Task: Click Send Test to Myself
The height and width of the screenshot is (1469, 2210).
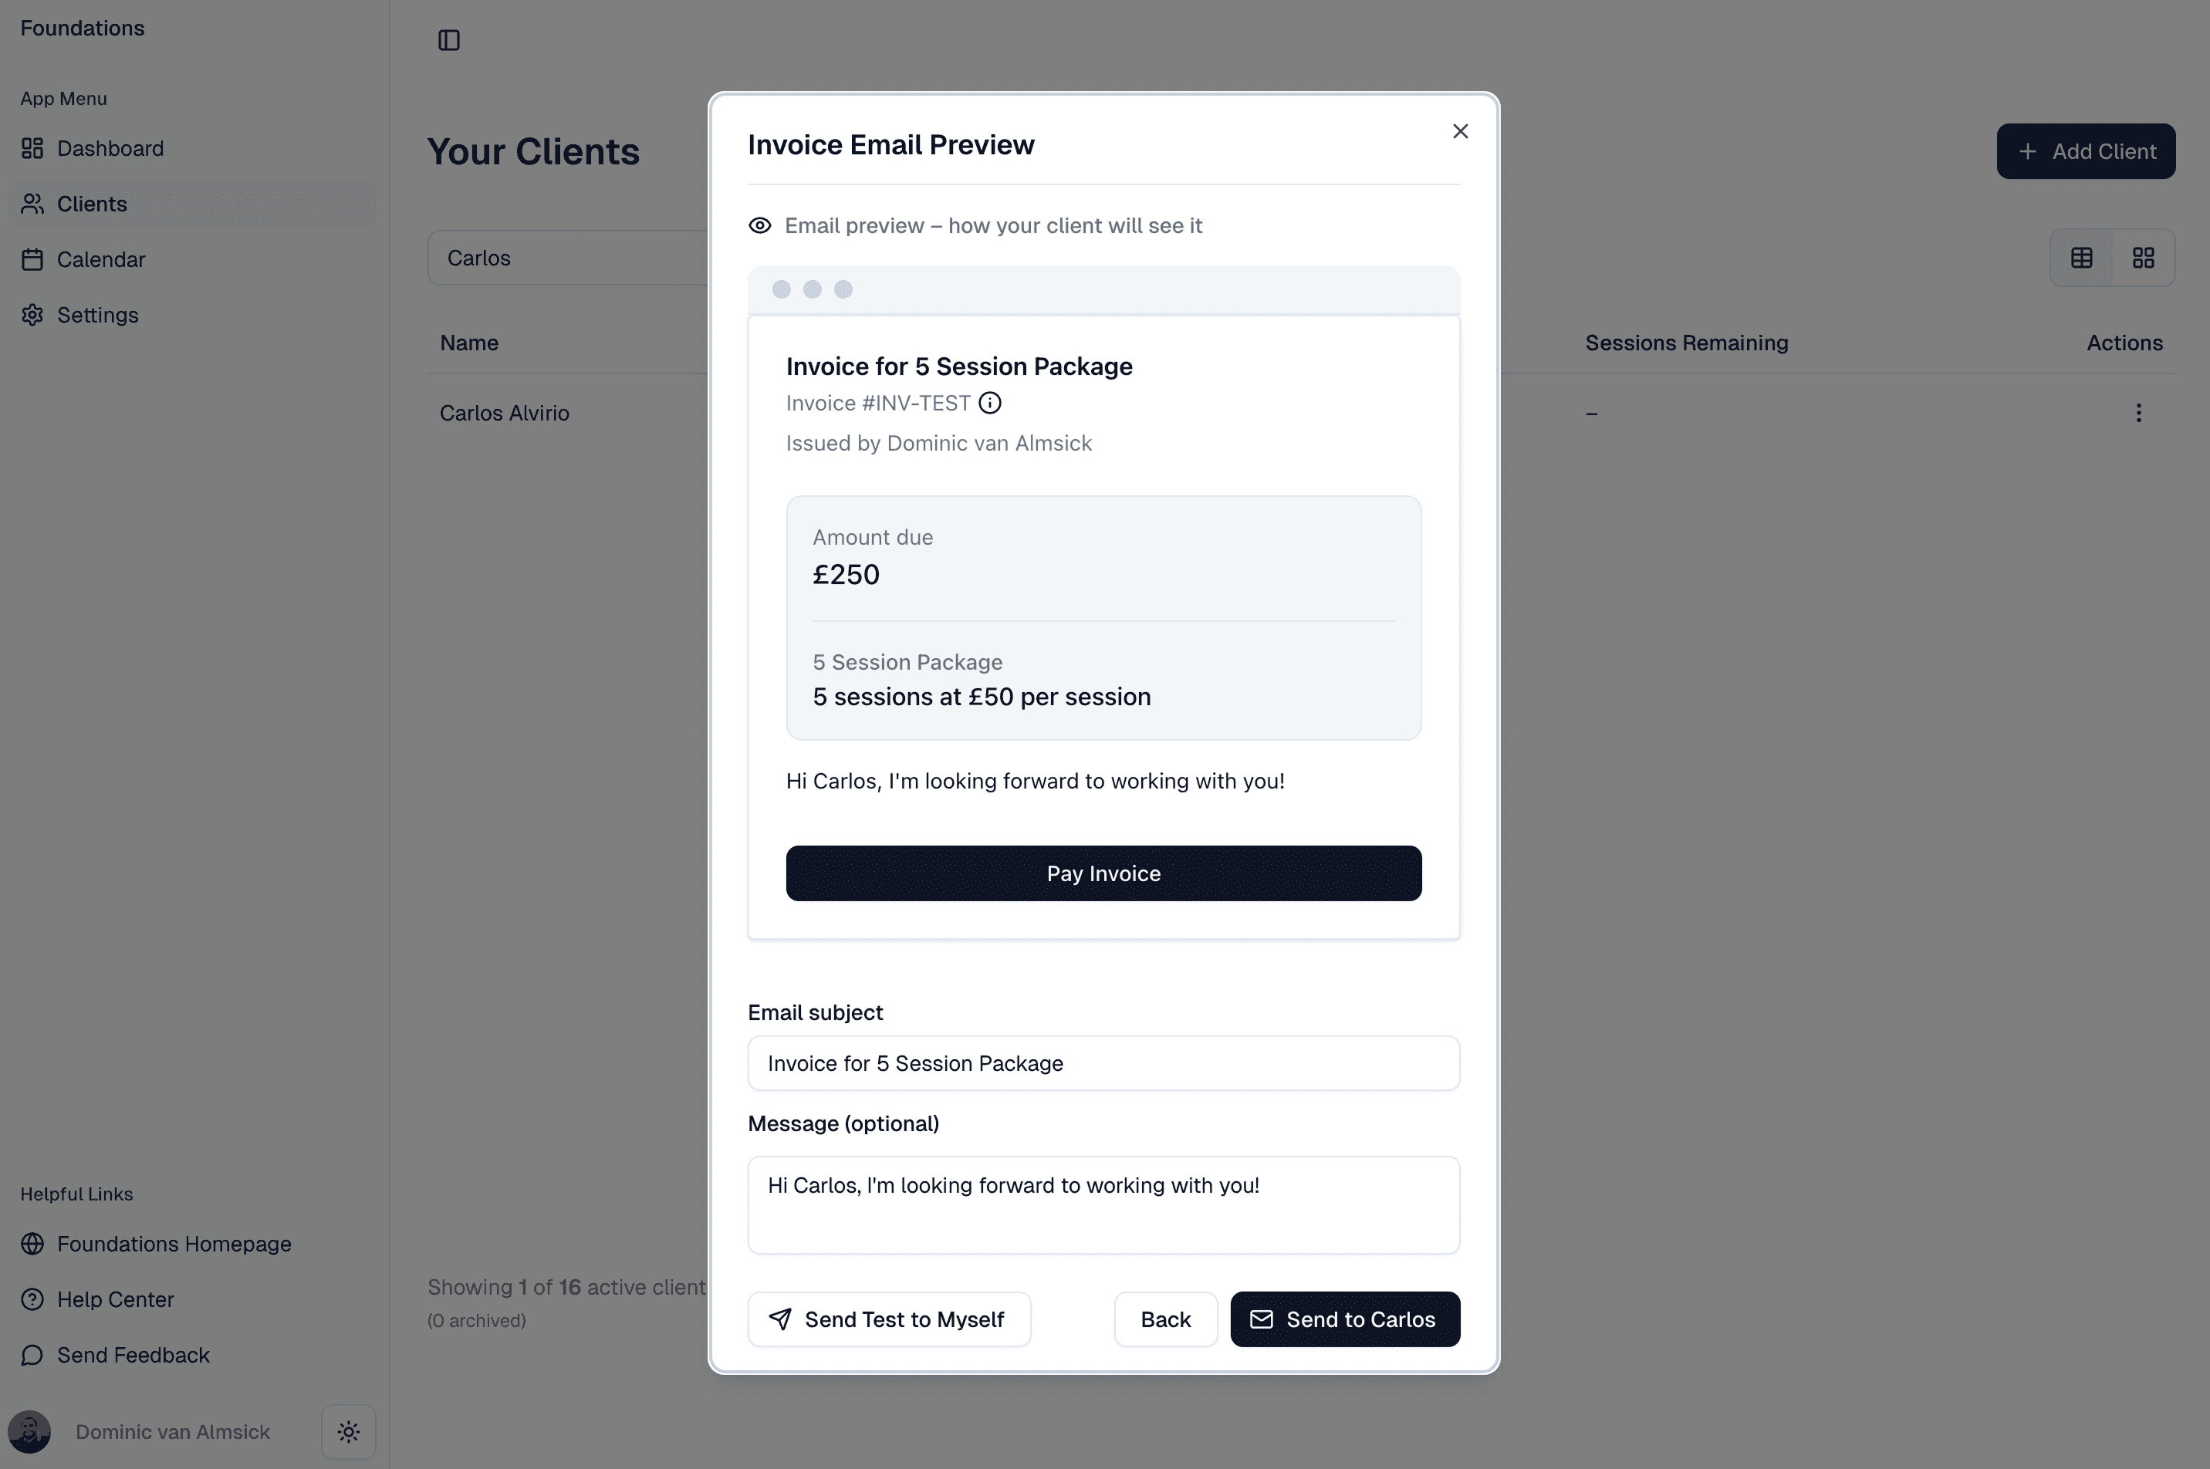Action: (888, 1318)
